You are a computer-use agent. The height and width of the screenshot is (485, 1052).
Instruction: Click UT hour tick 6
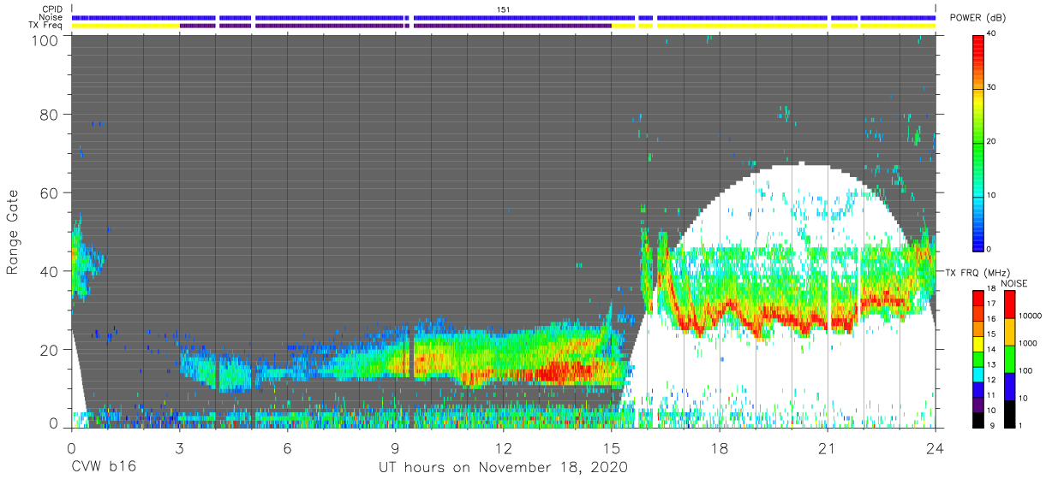click(287, 447)
